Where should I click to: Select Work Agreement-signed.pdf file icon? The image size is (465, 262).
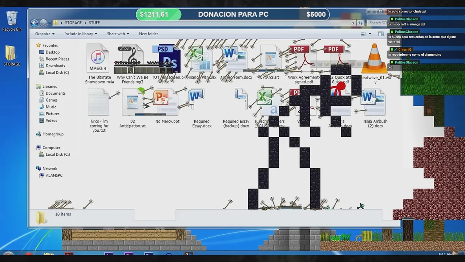tap(303, 59)
